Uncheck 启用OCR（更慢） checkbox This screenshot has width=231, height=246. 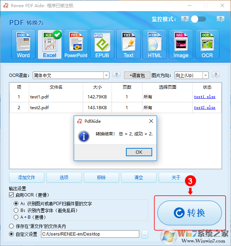click(x=11, y=195)
